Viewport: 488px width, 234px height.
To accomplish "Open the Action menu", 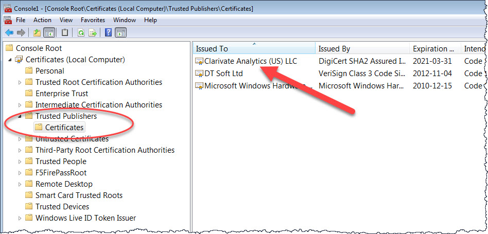I will [x=42, y=20].
